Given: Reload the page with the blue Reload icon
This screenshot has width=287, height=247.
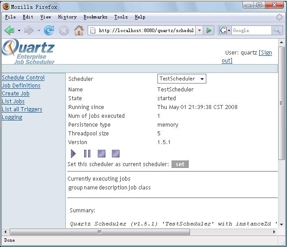Looking at the screenshot, I should point(49,30).
